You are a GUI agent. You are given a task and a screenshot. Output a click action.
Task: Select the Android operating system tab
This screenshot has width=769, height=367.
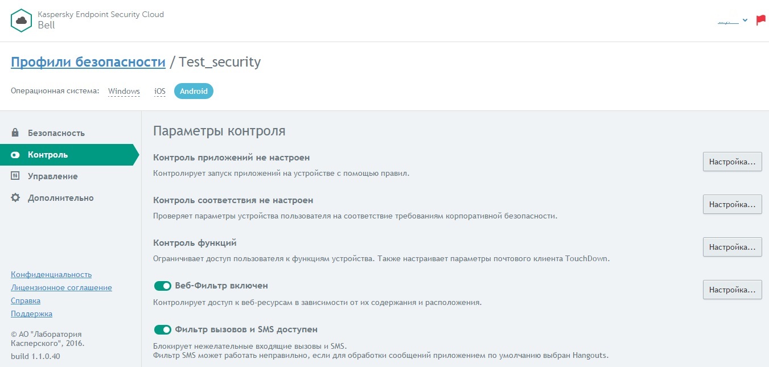click(x=194, y=91)
